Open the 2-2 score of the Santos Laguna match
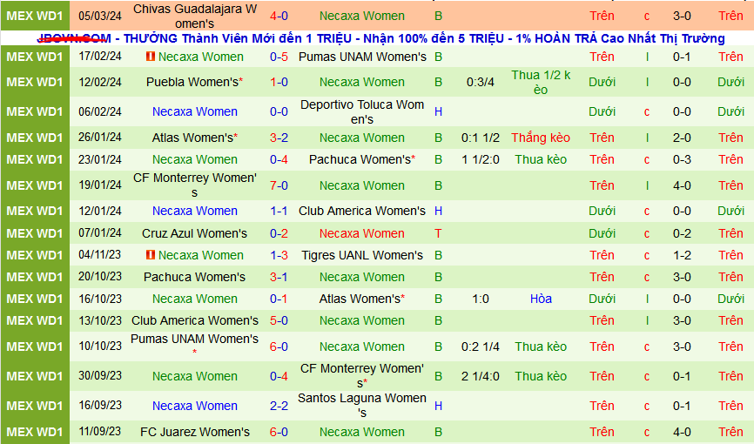 tap(279, 406)
